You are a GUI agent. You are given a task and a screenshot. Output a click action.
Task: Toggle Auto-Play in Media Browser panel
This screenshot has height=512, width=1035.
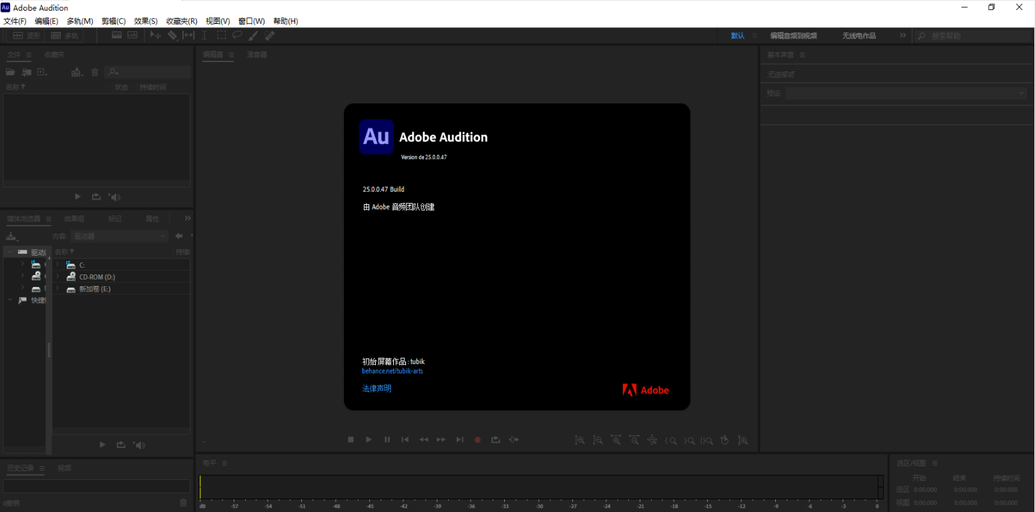click(x=139, y=445)
